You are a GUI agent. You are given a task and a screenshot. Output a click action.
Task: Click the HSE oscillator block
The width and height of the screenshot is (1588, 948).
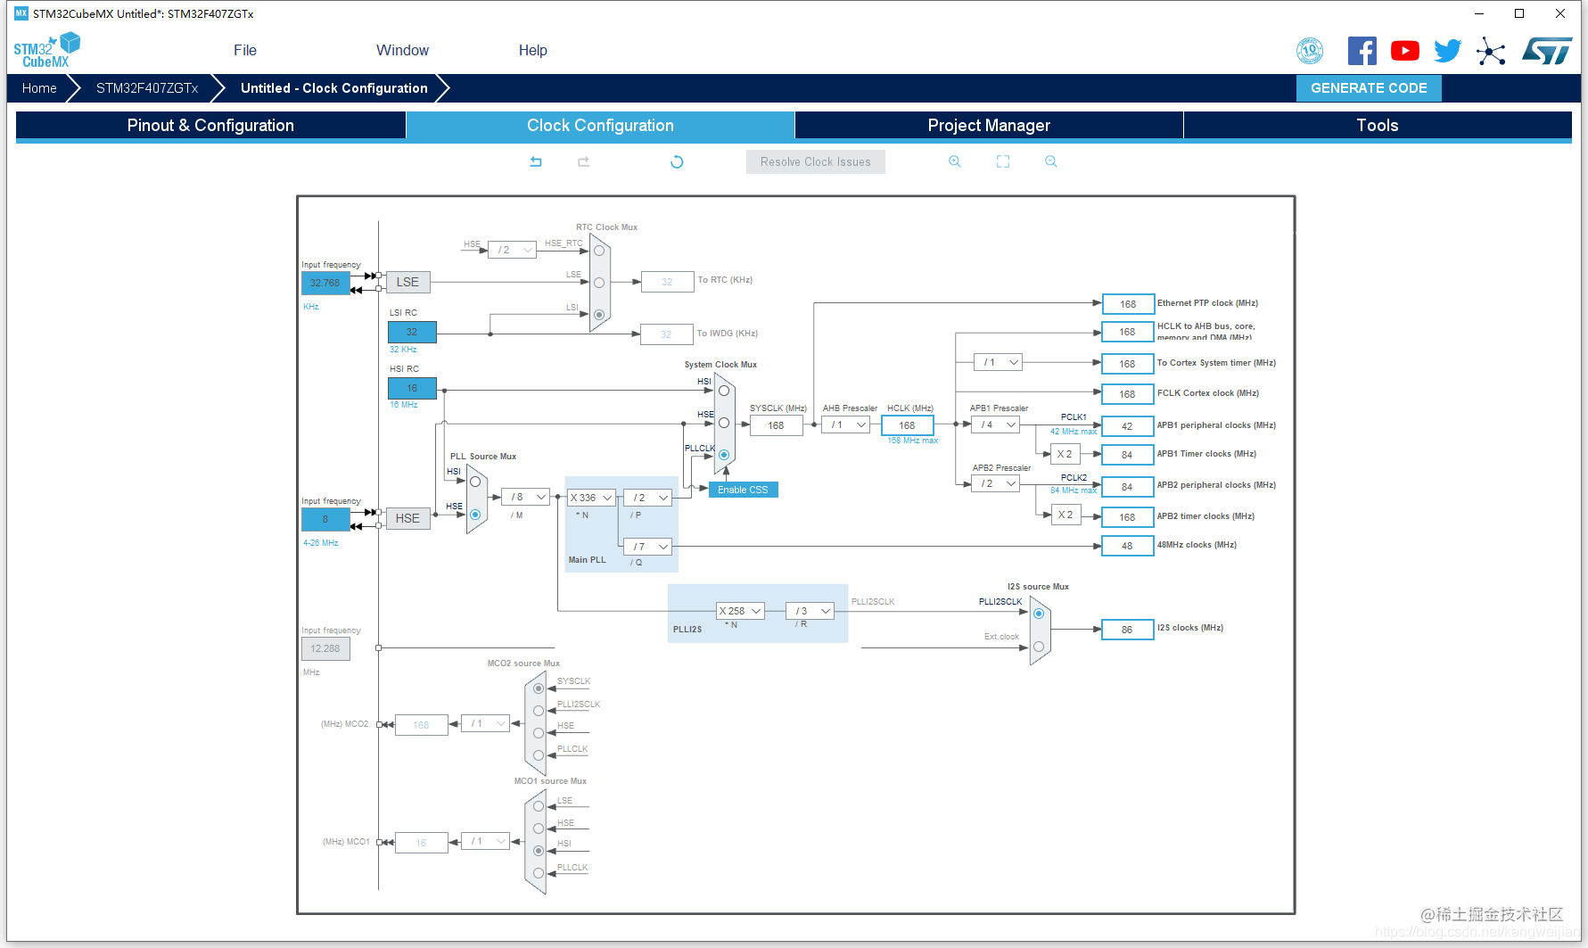coord(408,518)
